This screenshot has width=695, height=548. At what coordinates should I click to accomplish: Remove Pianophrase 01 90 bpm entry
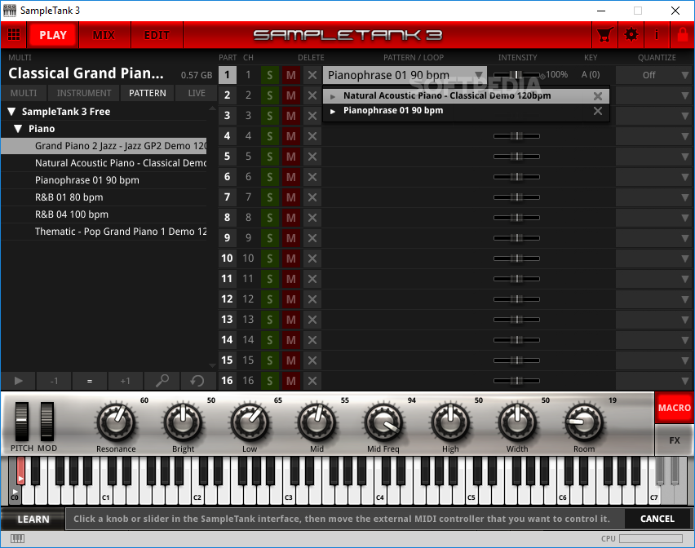(x=598, y=111)
